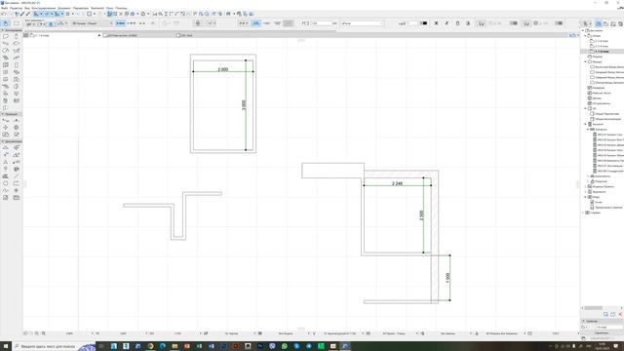Screen dimensions: 624x351
Task: Switch to the Navigator Layout Book icon
Action: coord(613,23)
